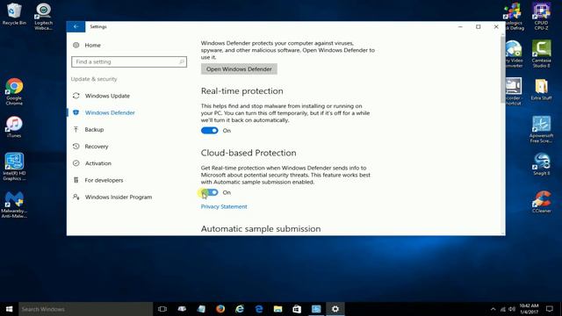This screenshot has width=562, height=316.
Task: Select Windows Defender in the sidebar
Action: pos(110,112)
